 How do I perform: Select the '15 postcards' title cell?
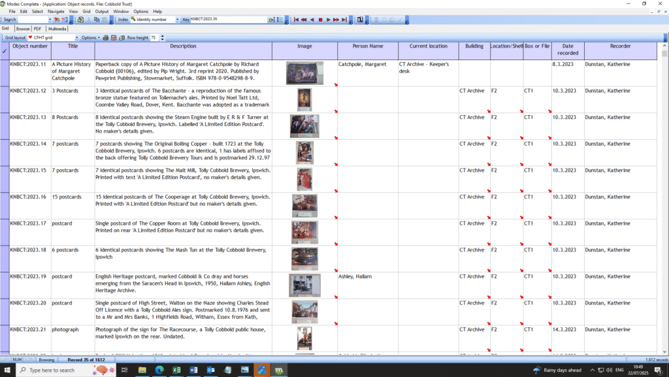73,206
